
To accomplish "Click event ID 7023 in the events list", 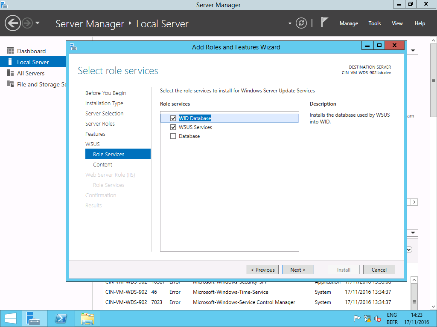I will point(157,302).
